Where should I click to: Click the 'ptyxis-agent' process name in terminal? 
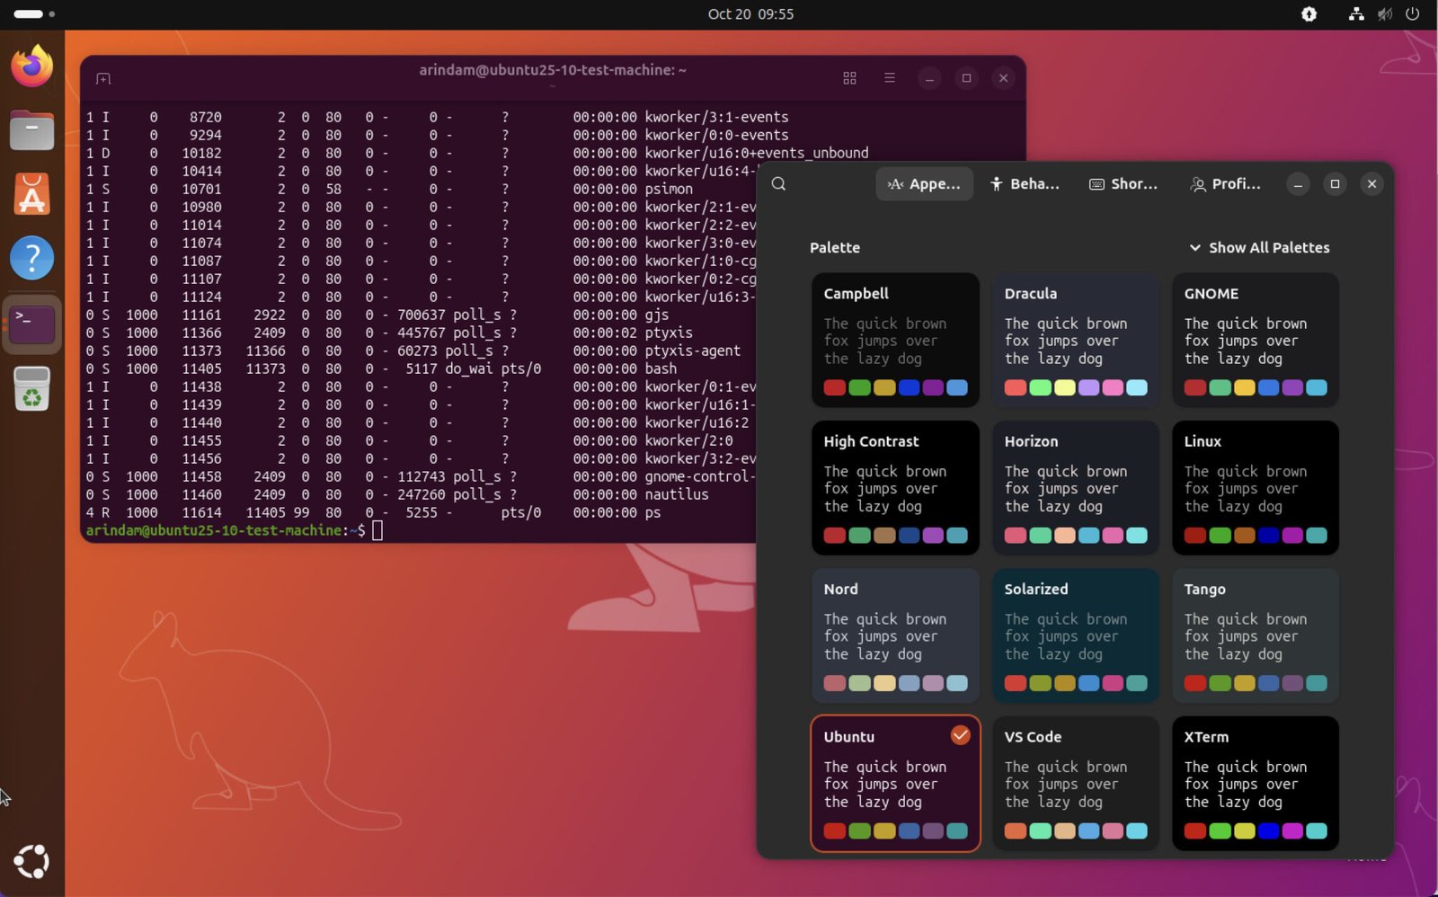point(693,351)
